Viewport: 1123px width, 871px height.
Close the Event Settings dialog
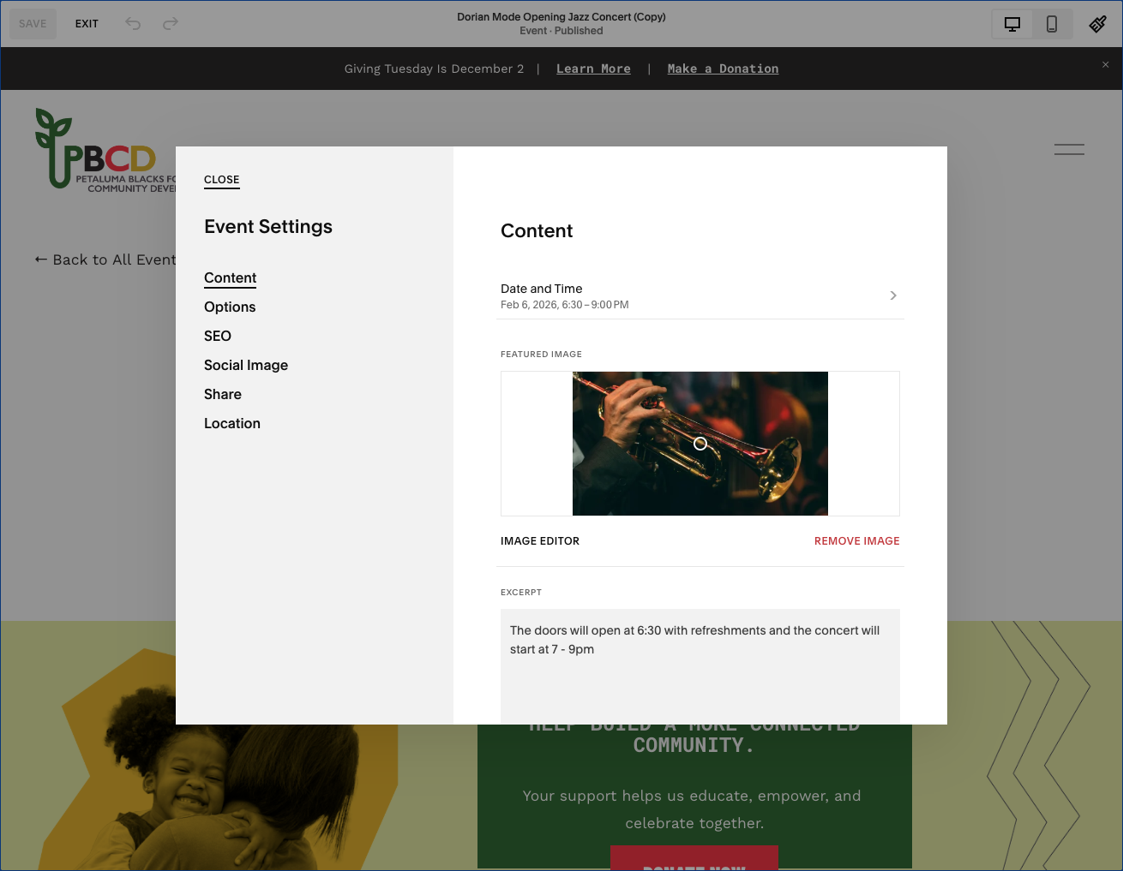[222, 180]
